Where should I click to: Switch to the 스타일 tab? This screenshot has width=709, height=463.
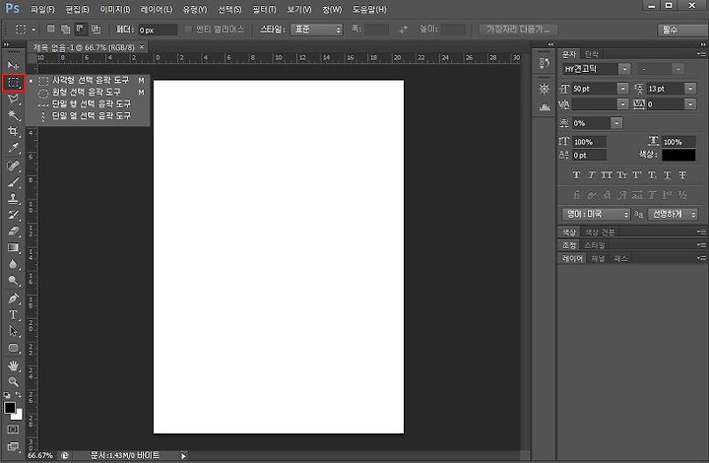click(x=594, y=245)
